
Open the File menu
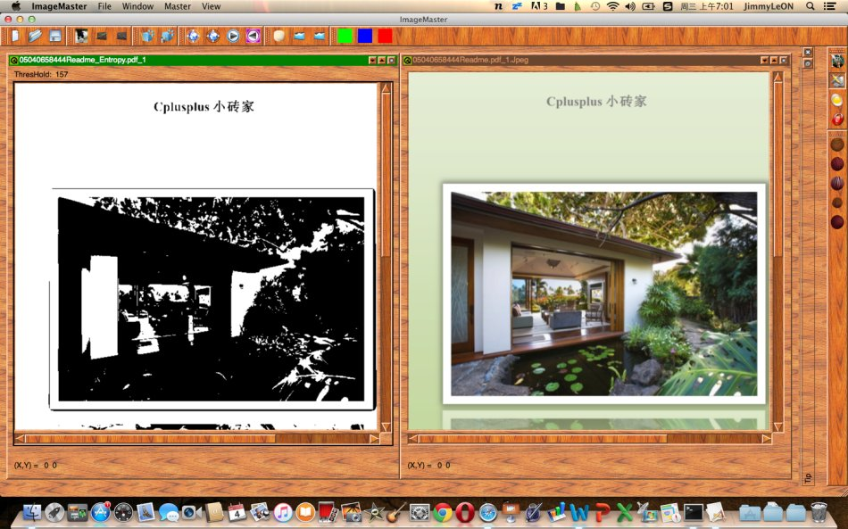(104, 6)
